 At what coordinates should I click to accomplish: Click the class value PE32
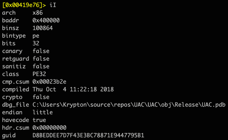click(39, 74)
